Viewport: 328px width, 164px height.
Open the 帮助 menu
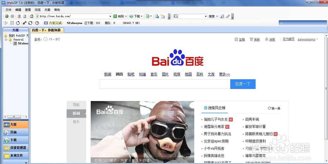[x=57, y=10]
